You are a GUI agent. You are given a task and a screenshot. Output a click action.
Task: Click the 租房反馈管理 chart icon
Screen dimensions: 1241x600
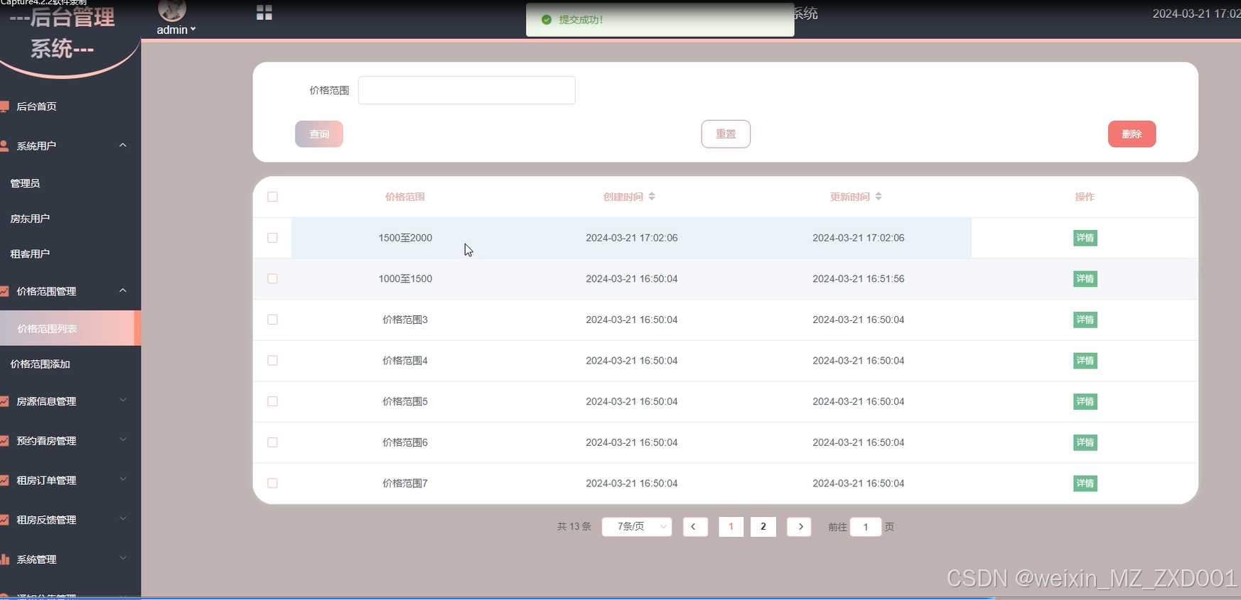[4, 520]
